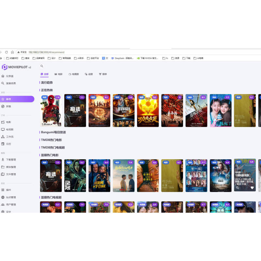This screenshot has width=261, height=261.
Task: Click the Bangumi每日放送 section heading
Action: (x=53, y=132)
